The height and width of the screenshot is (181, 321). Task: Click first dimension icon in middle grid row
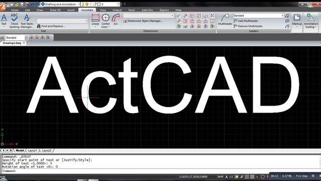coord(179,21)
